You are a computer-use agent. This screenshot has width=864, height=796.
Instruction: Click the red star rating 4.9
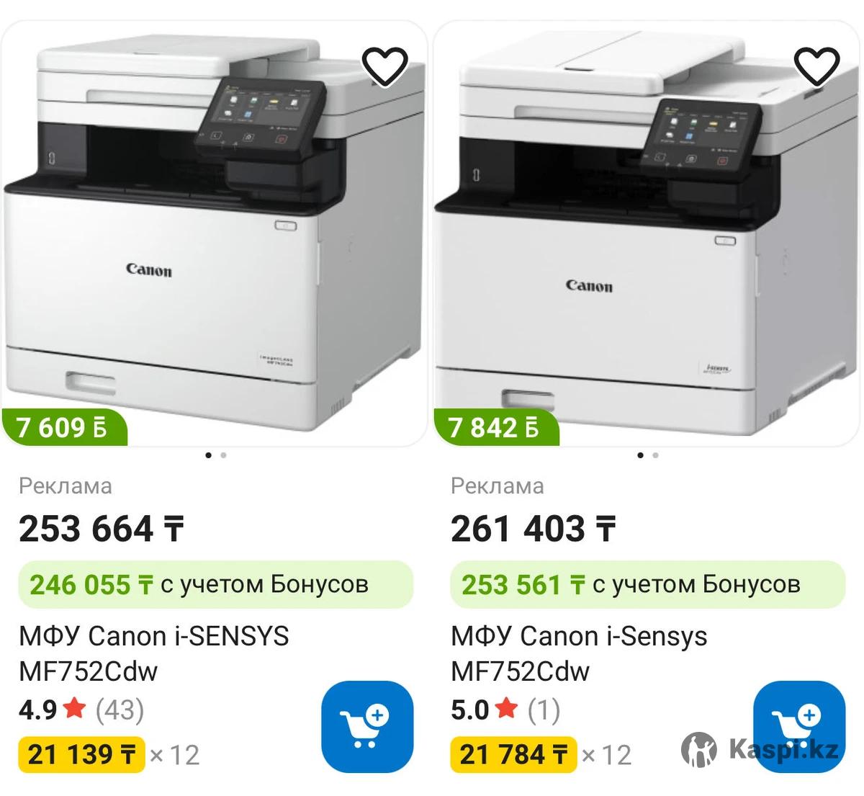pos(75,710)
